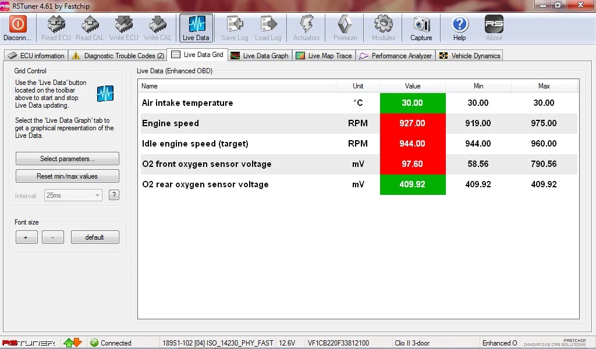
Task: Open the Performance Analyzer tab
Action: click(x=396, y=55)
